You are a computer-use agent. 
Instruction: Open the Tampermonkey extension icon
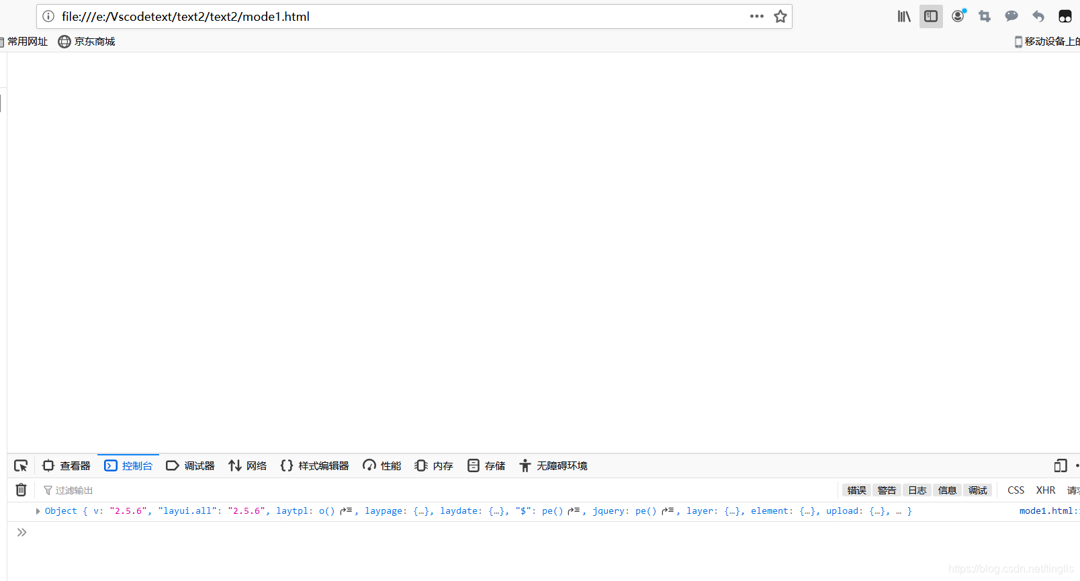point(1065,16)
